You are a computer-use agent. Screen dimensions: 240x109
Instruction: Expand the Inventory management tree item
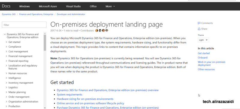(6, 83)
